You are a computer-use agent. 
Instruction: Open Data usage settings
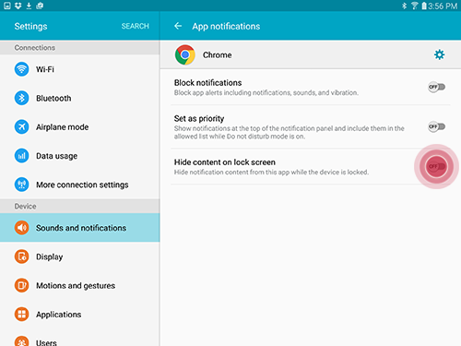coord(80,156)
